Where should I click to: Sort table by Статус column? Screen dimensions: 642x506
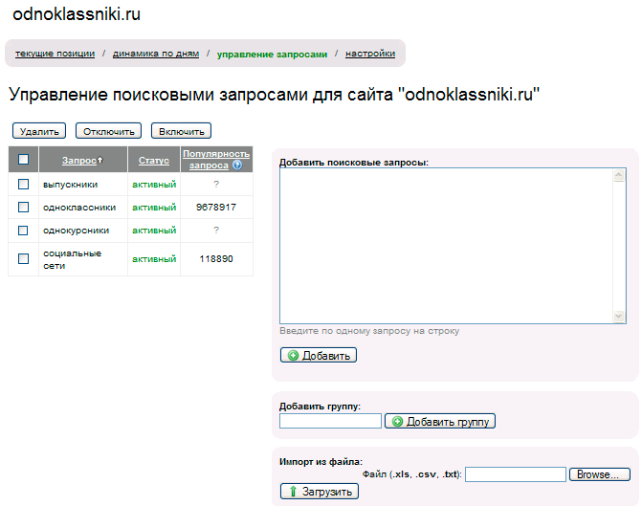pyautogui.click(x=154, y=161)
